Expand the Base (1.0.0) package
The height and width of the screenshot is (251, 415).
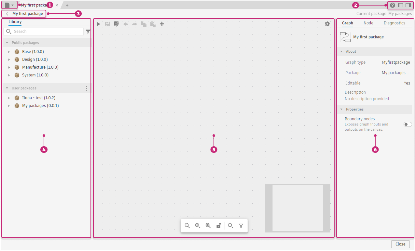pyautogui.click(x=9, y=52)
